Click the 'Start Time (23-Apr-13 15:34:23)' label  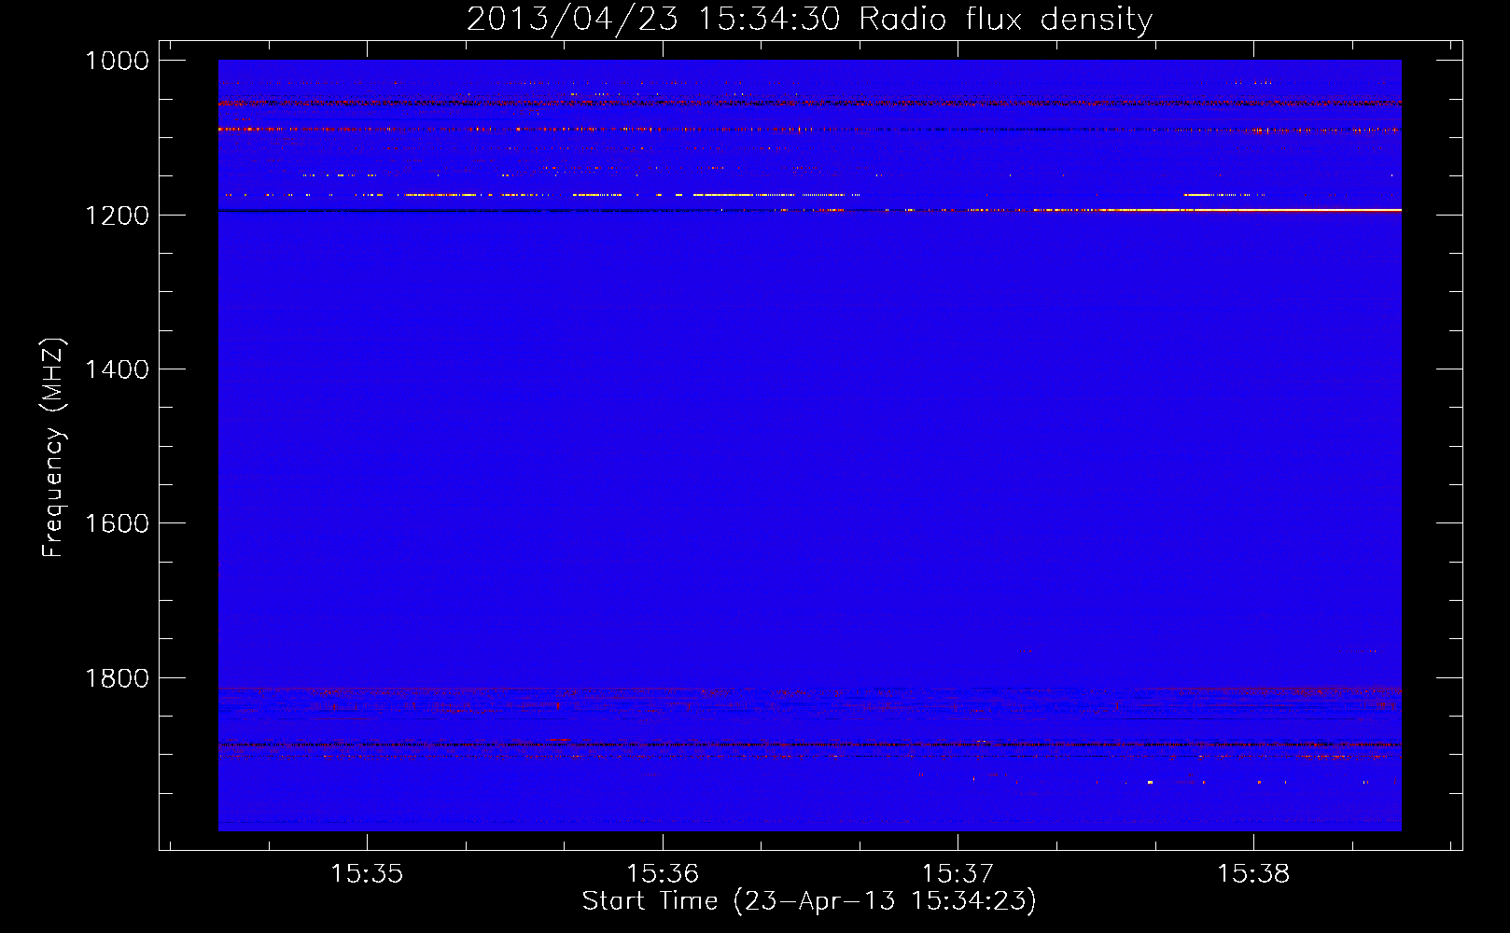[x=809, y=901]
